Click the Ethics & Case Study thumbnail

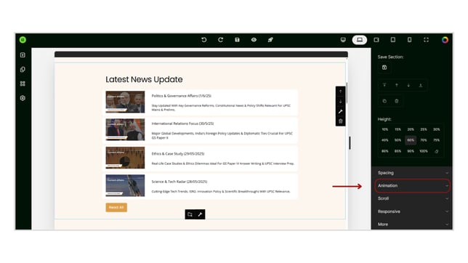(x=125, y=158)
